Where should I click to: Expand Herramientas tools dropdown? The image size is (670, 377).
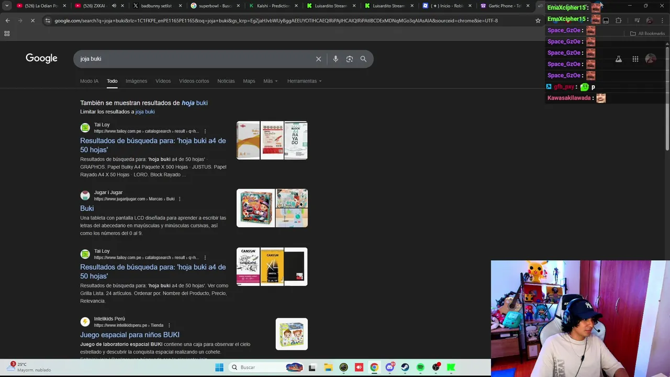tap(305, 81)
